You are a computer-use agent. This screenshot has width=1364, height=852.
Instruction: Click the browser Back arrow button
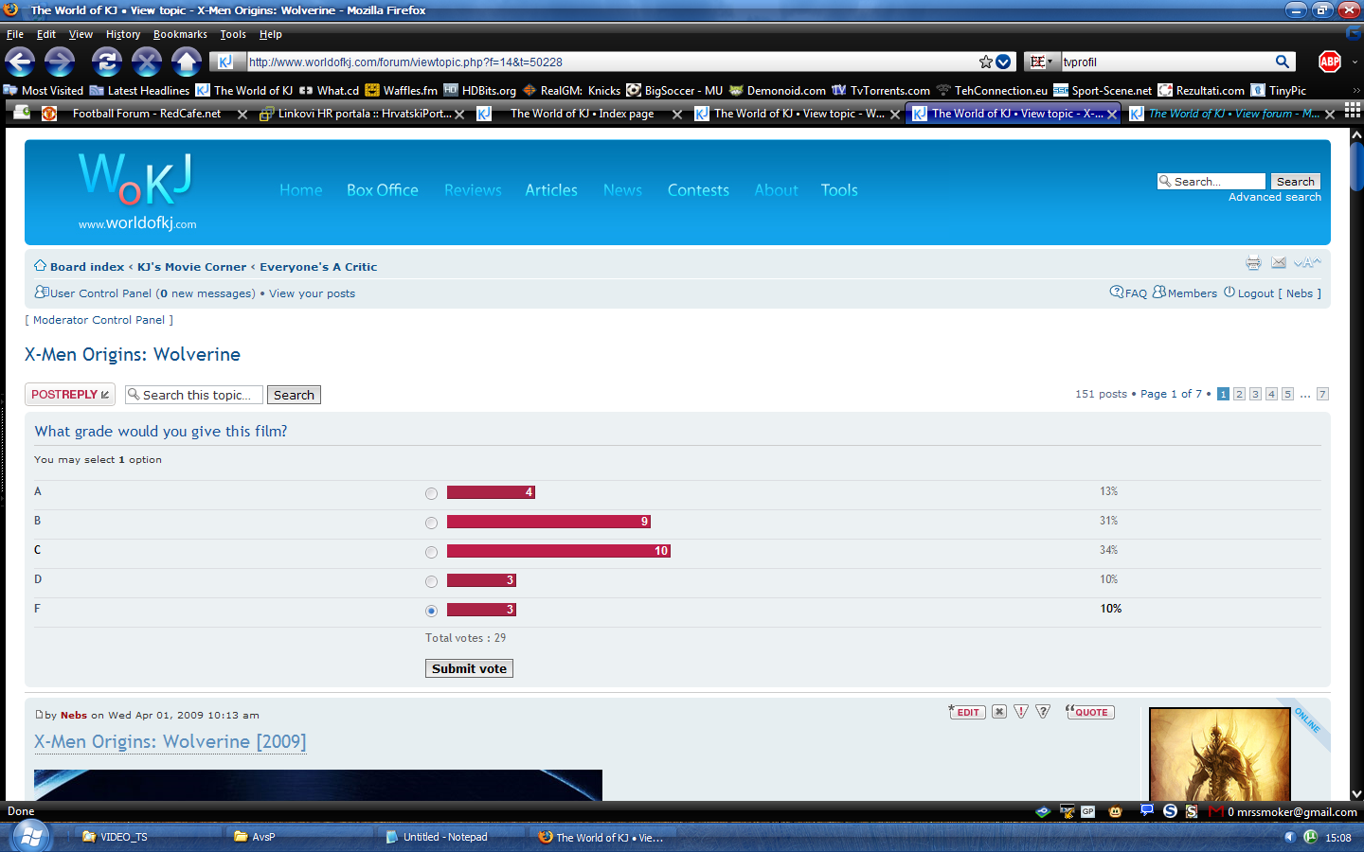point(20,62)
